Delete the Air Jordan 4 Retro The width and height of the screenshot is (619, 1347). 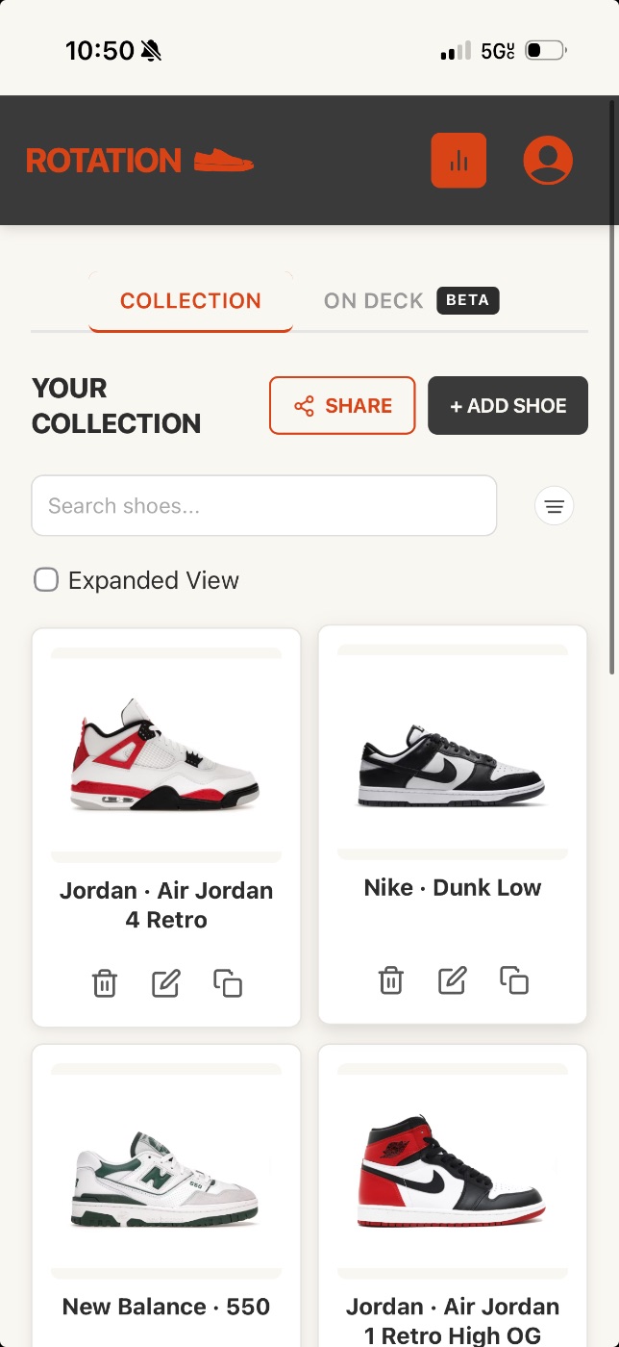tap(103, 983)
